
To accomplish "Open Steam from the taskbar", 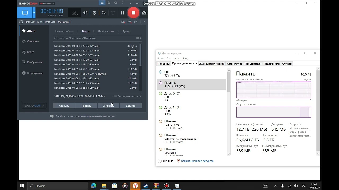I will [x=146, y=186].
